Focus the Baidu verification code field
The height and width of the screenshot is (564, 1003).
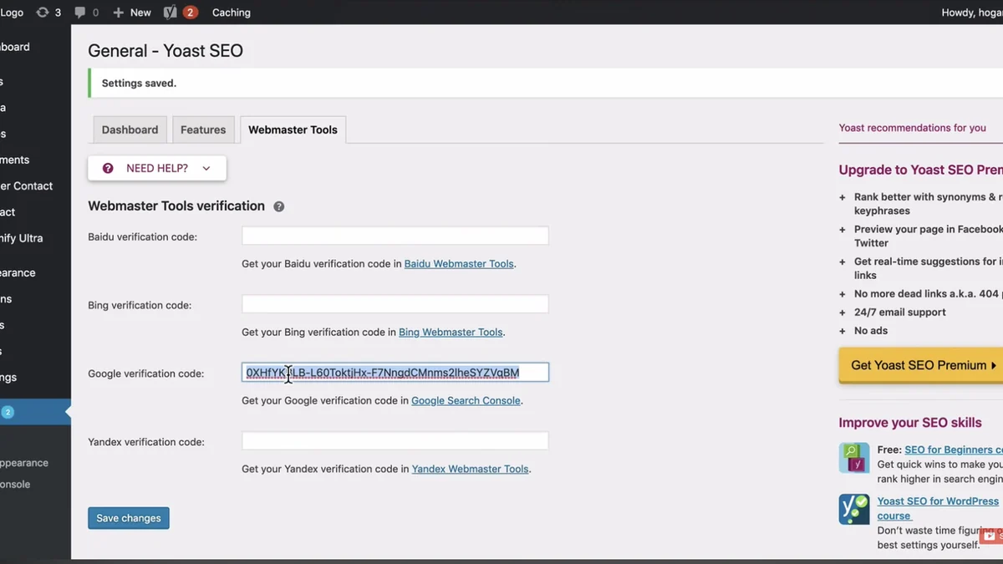point(395,236)
